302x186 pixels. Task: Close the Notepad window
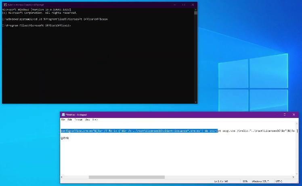[294, 114]
